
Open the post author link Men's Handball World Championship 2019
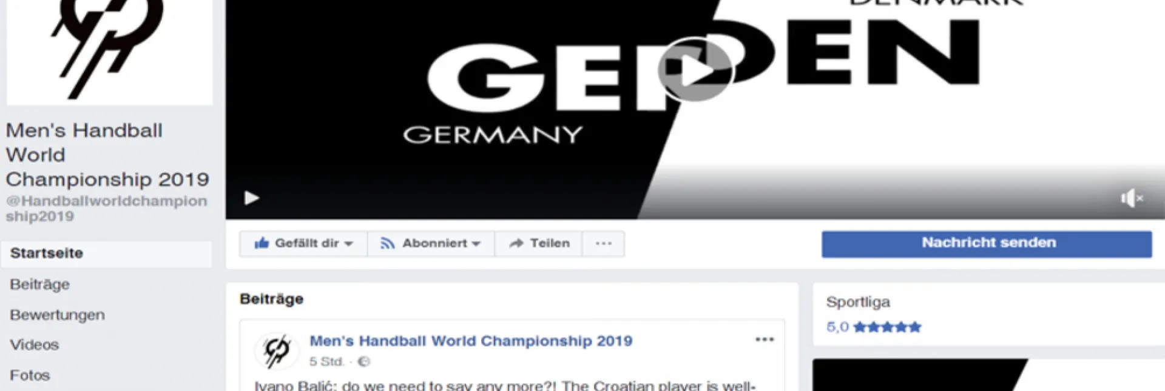[x=471, y=341]
